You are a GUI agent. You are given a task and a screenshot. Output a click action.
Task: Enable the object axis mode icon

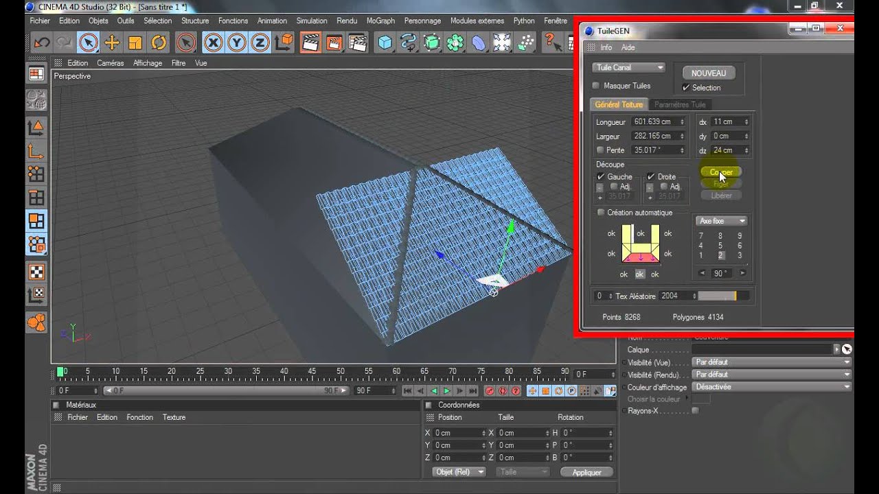pos(36,150)
